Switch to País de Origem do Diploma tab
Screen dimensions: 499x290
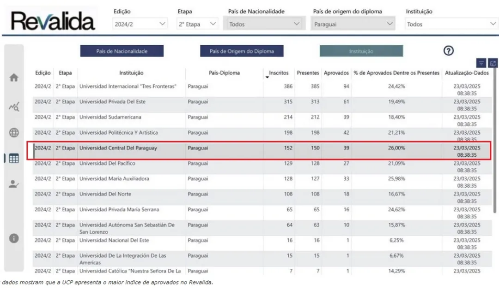coord(242,51)
